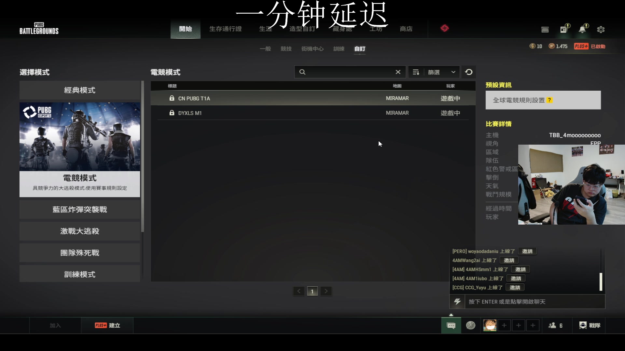Viewport: 625px width, 351px height.
Task: Go to previous page arrow
Action: click(x=299, y=291)
